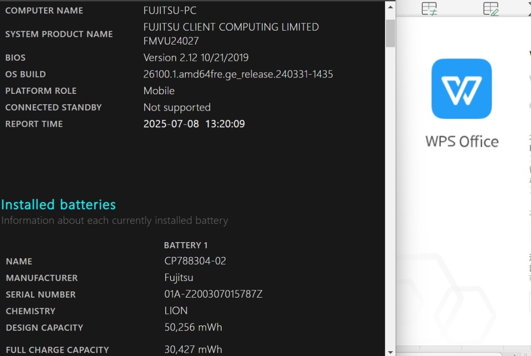Select serial number "01A-Z200307015787Z"
Image resolution: width=531 pixels, height=356 pixels.
214,294
